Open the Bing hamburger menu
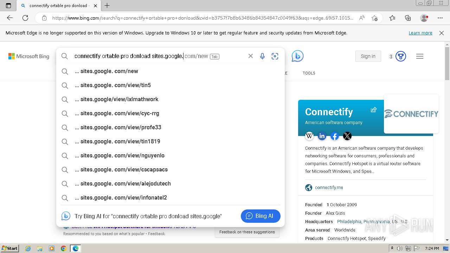 (420, 56)
